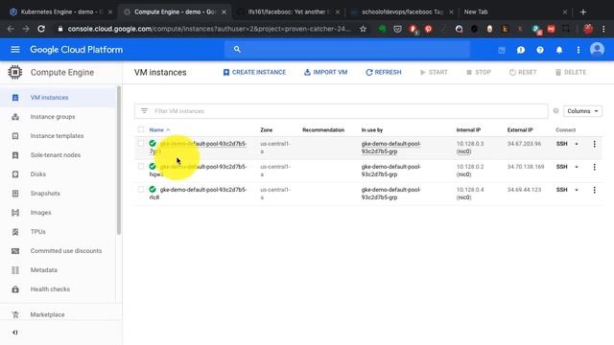Open the in-use-by group link in the rlc8 row
Image resolution: width=614 pixels, height=345 pixels.
391,194
